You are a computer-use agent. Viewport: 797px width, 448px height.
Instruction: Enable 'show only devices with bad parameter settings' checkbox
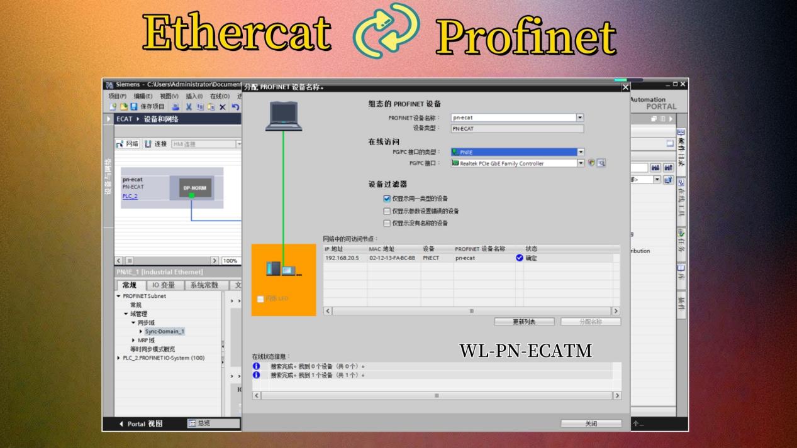(387, 211)
